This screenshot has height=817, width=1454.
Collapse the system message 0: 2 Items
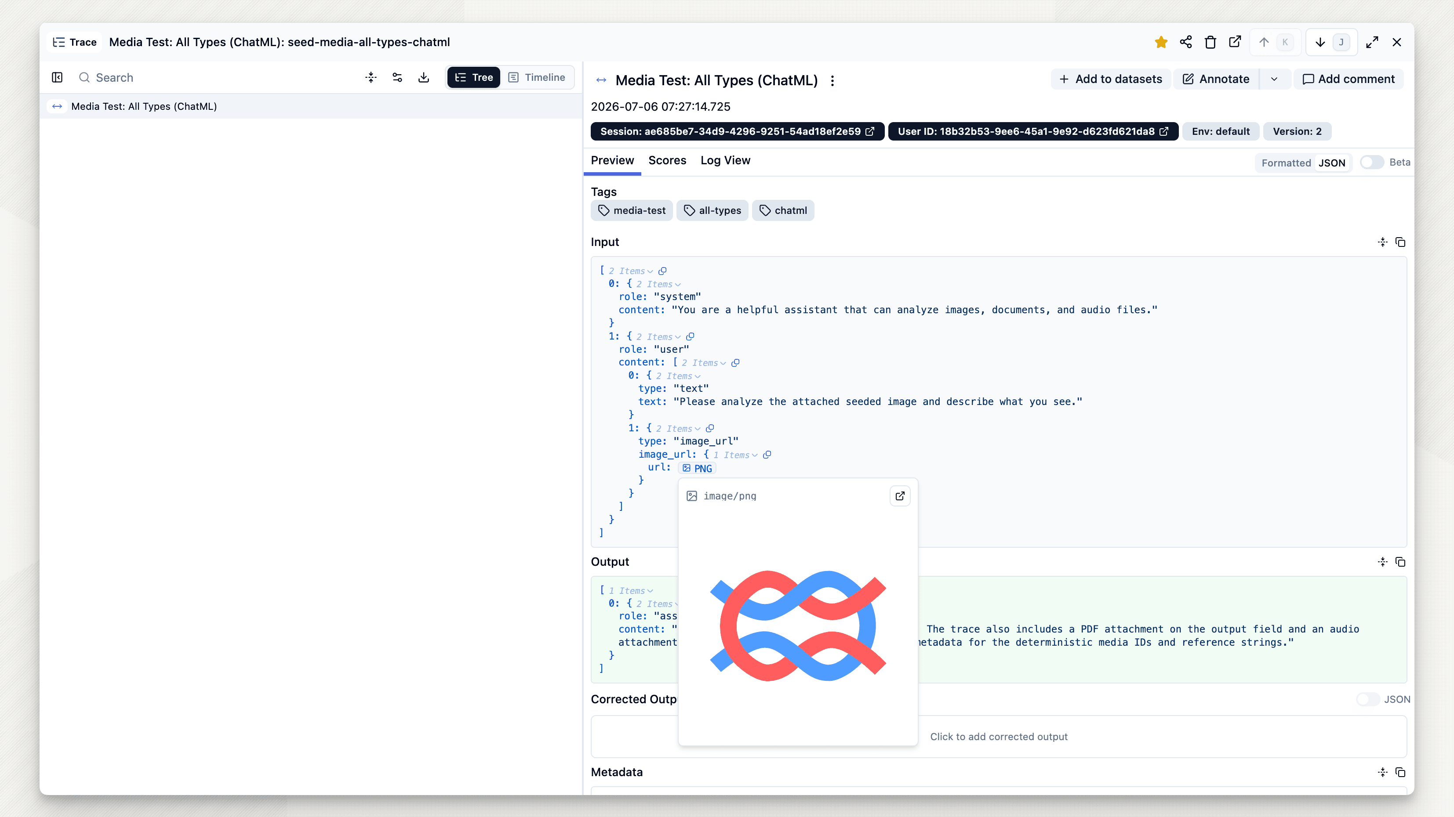tap(659, 284)
